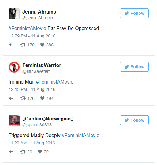Open #FeministAMovie hashtag in CaptainNorwegian's tweet
The image size is (157, 165).
click(x=80, y=135)
